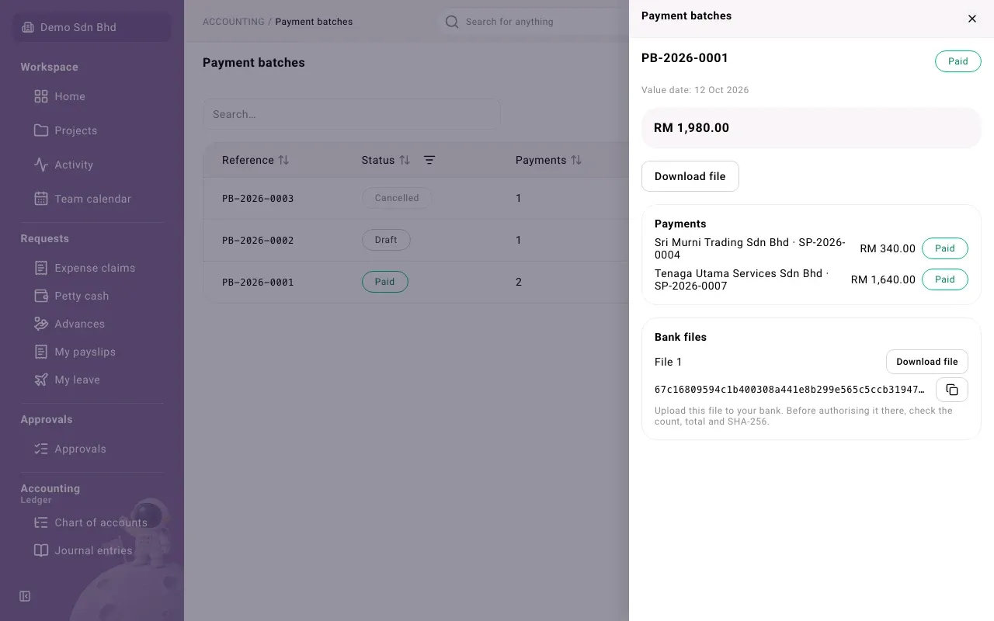Select the PB-2026-0001 table row reference

tap(258, 282)
